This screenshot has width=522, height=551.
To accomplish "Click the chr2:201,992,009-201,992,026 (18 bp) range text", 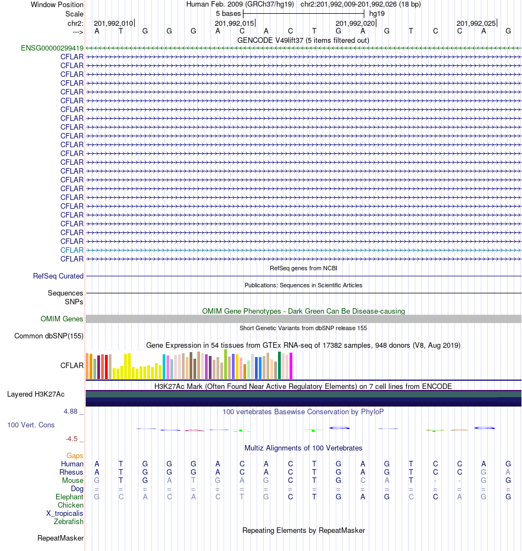I will click(x=360, y=4).
